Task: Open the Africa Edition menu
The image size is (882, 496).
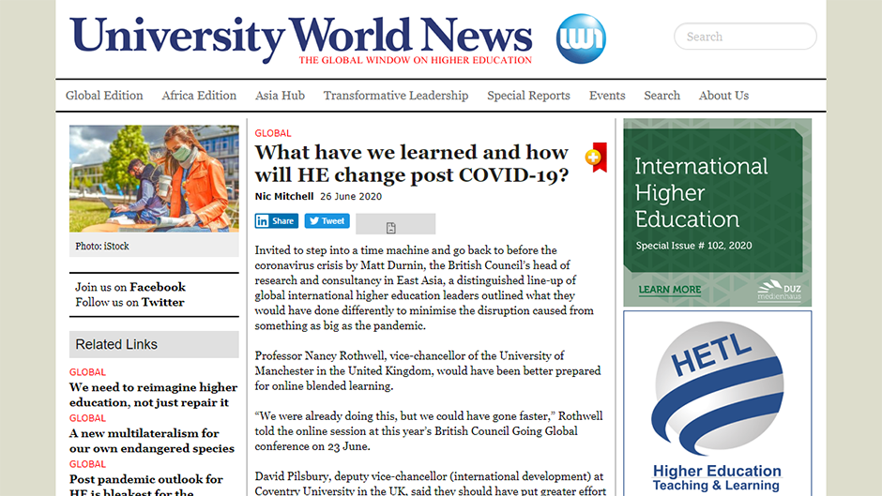Action: coord(199,96)
